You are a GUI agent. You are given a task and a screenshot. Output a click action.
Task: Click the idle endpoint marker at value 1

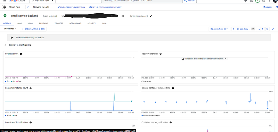point(131,101)
